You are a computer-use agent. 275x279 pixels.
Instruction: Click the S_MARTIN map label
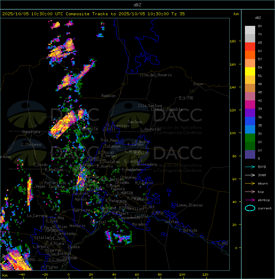(125, 193)
